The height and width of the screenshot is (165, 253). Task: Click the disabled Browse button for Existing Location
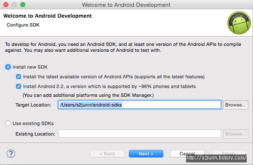tap(236, 134)
